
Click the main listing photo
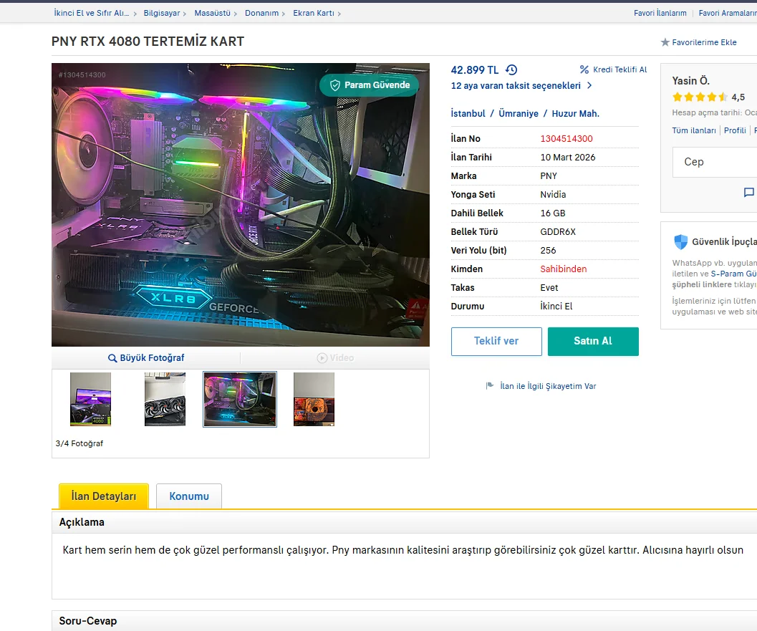pos(241,205)
